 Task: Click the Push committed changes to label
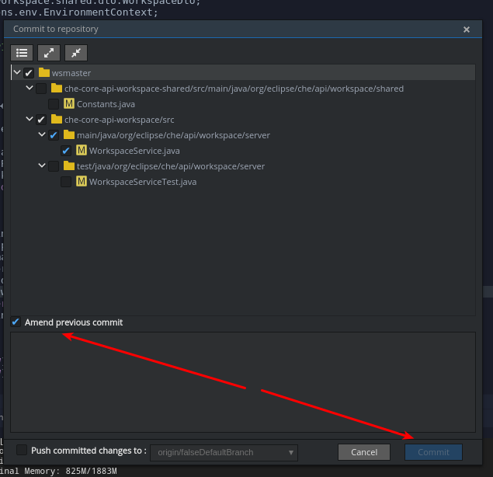point(89,451)
